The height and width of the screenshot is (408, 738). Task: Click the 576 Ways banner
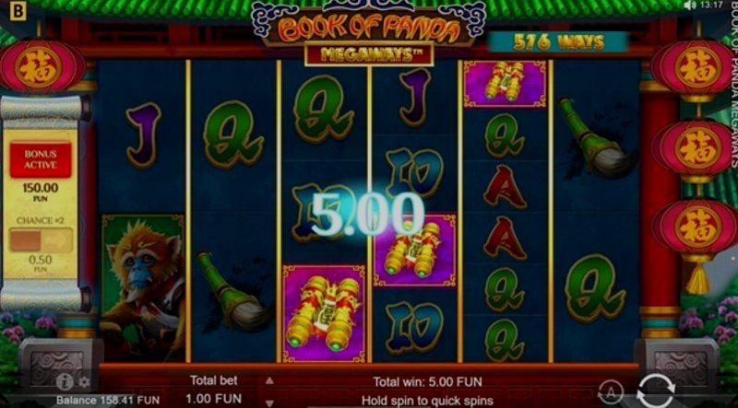[558, 42]
